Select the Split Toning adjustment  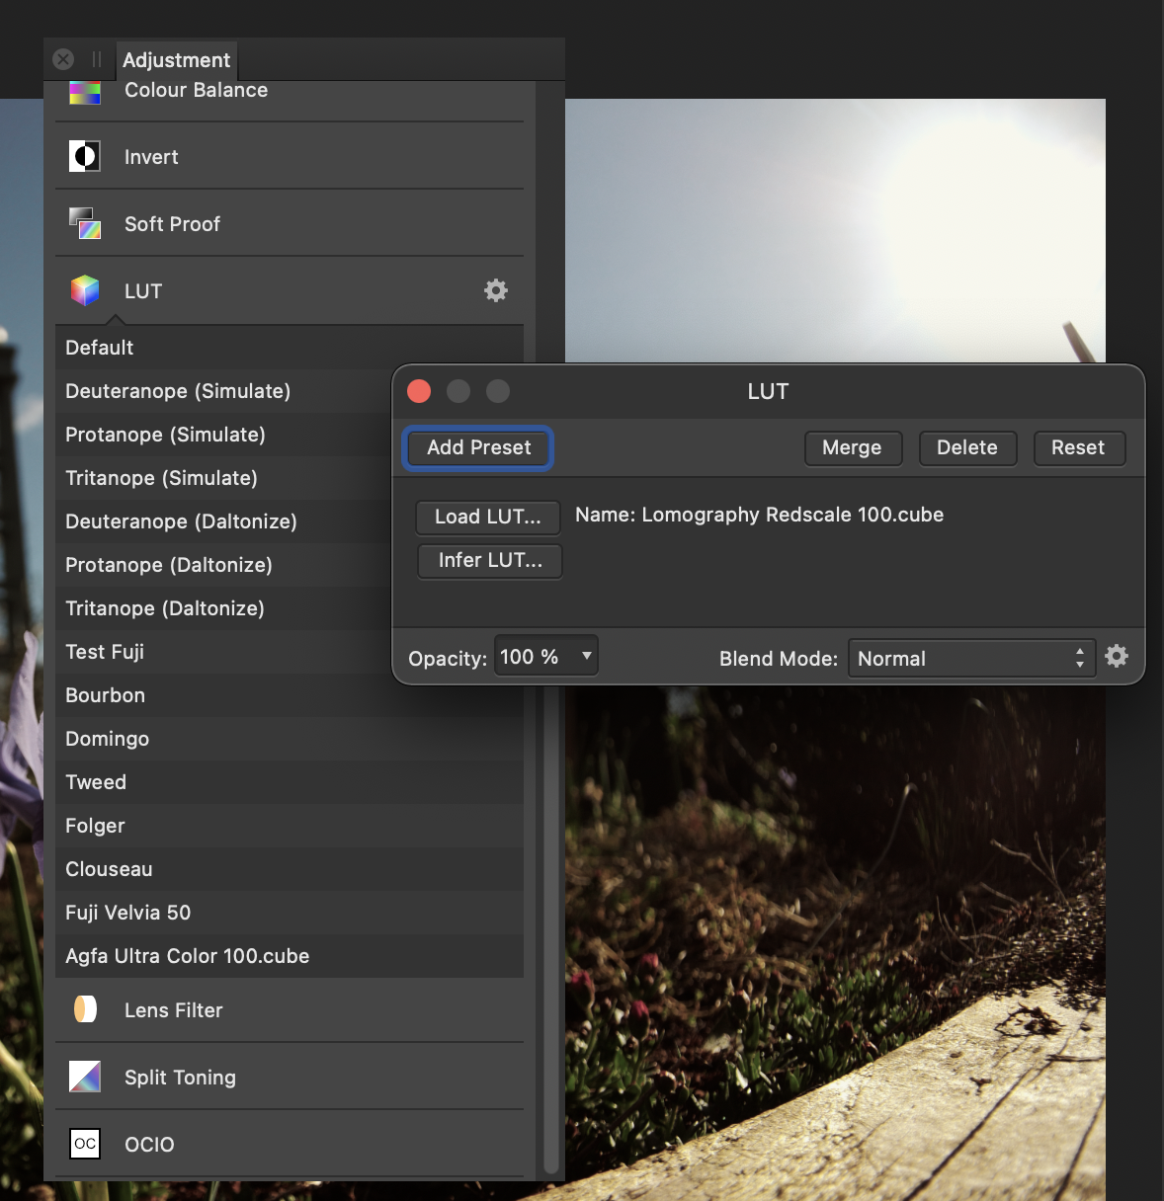point(290,1077)
